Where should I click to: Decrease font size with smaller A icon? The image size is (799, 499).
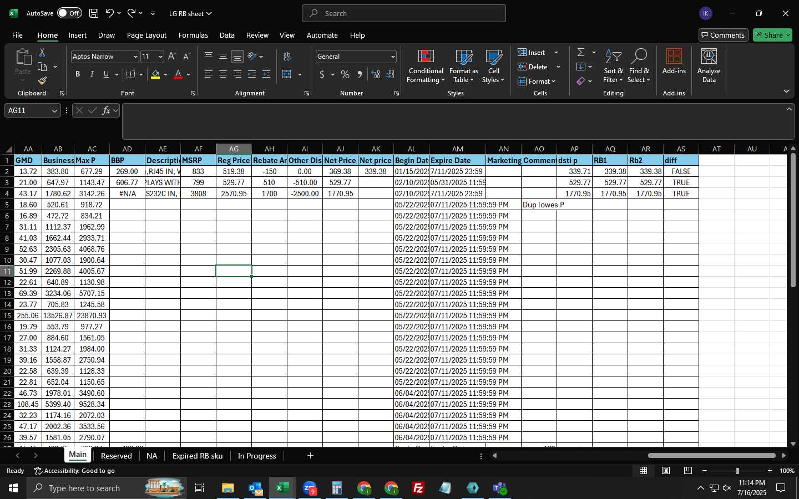coord(186,57)
